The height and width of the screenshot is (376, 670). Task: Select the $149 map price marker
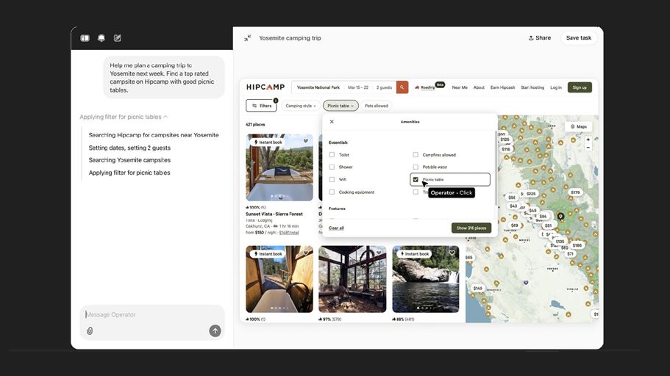click(x=478, y=289)
